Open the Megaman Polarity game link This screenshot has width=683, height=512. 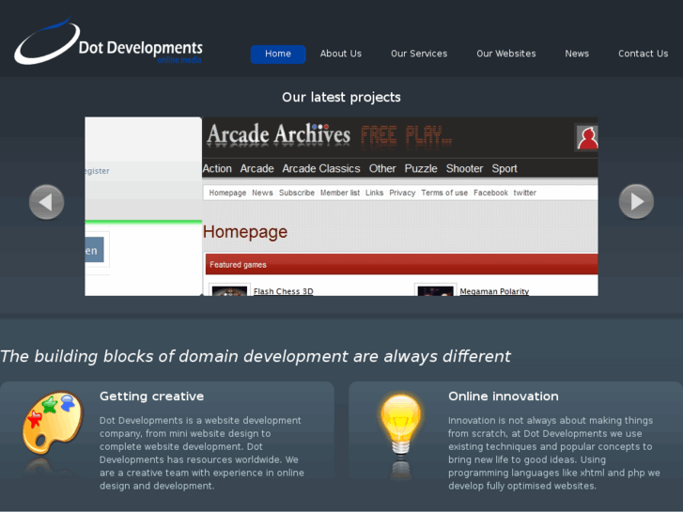(x=494, y=291)
